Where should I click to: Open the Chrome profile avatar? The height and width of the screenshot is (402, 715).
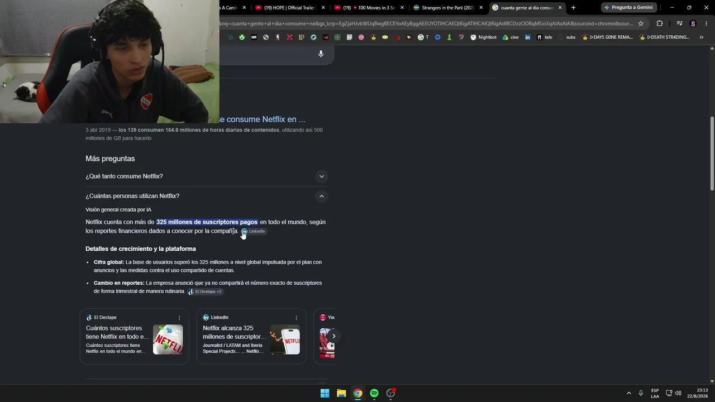[x=693, y=23]
